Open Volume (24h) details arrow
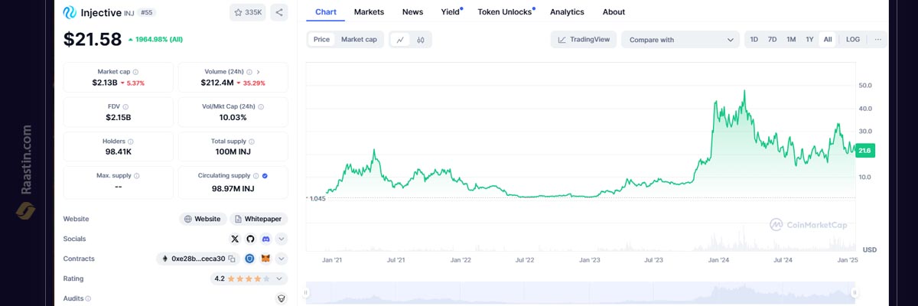Image resolution: width=918 pixels, height=306 pixels. pos(259,72)
